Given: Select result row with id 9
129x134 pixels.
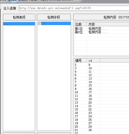Looking at the screenshot, I should click(102, 65).
